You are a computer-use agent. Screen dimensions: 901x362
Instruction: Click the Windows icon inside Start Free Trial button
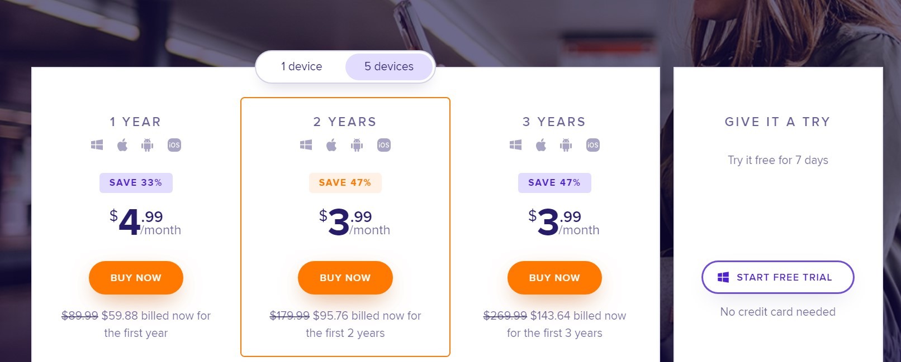(x=723, y=277)
